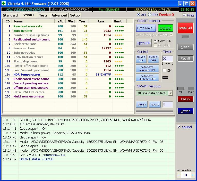The width and height of the screenshot is (197, 181).
Task: Decrease API number with minus button
Action: click(x=179, y=175)
